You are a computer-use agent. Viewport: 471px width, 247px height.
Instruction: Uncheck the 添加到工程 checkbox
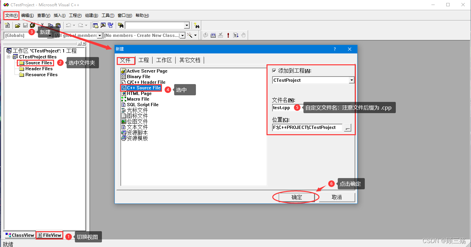[x=274, y=70]
